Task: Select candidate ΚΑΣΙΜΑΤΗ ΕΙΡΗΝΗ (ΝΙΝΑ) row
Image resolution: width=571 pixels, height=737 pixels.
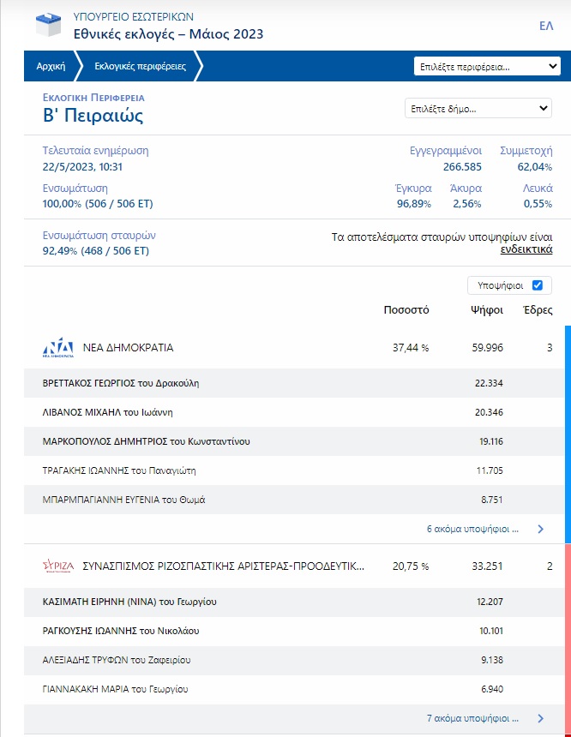Action: (x=129, y=602)
